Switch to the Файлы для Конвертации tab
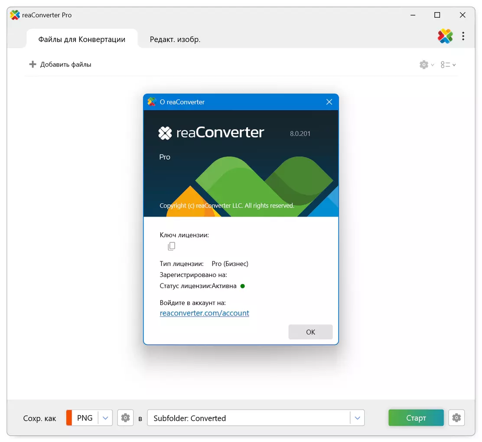 81,39
